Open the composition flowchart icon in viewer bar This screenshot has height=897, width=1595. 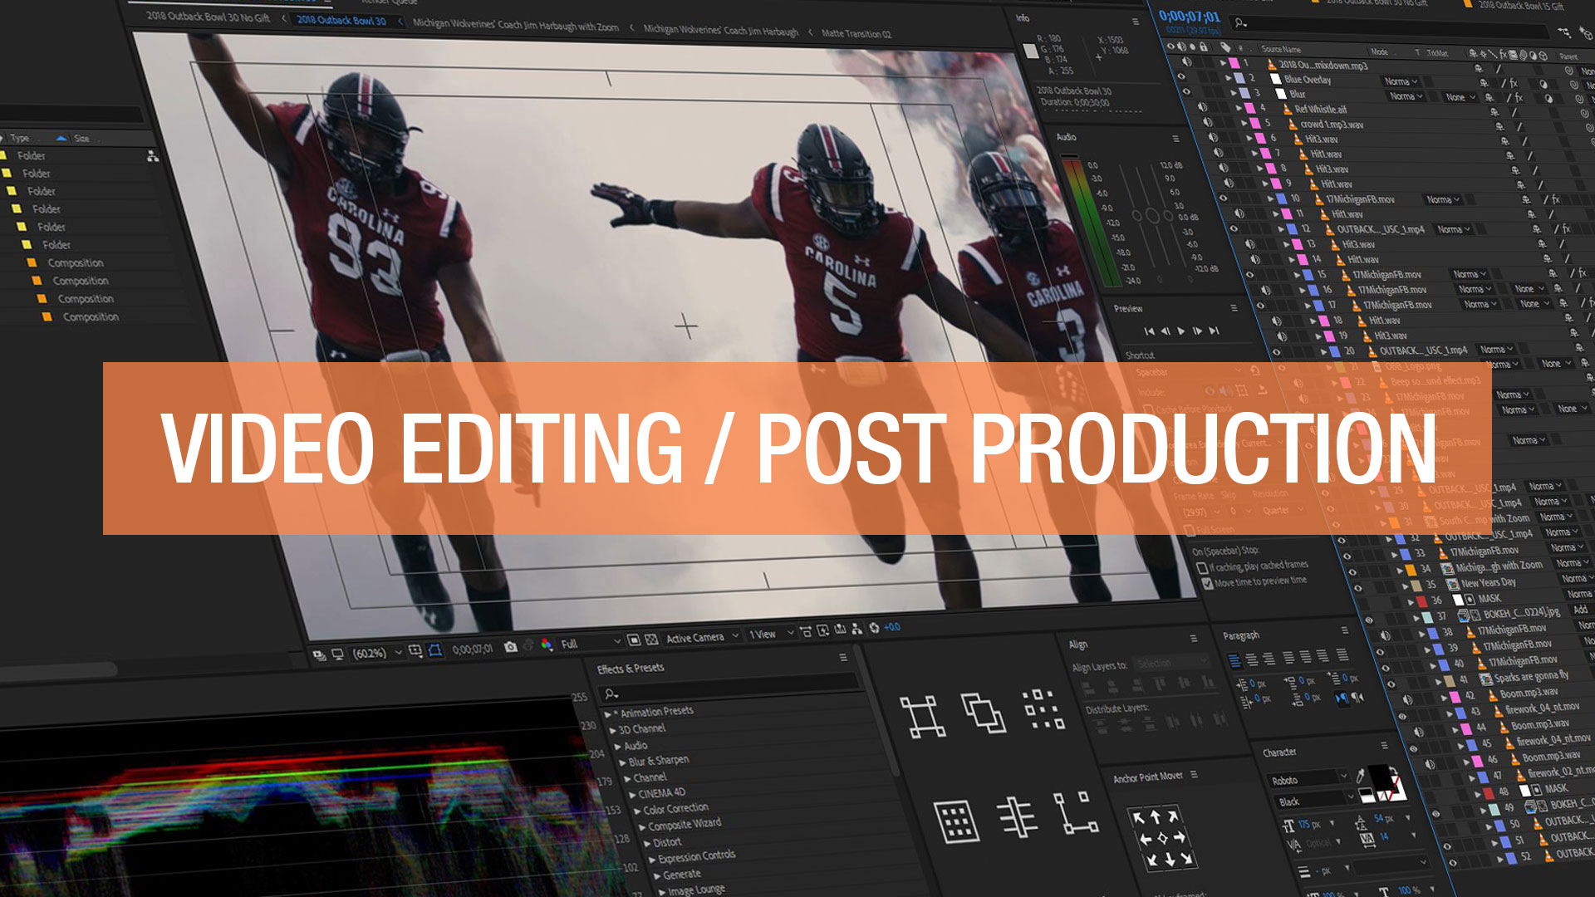(856, 629)
